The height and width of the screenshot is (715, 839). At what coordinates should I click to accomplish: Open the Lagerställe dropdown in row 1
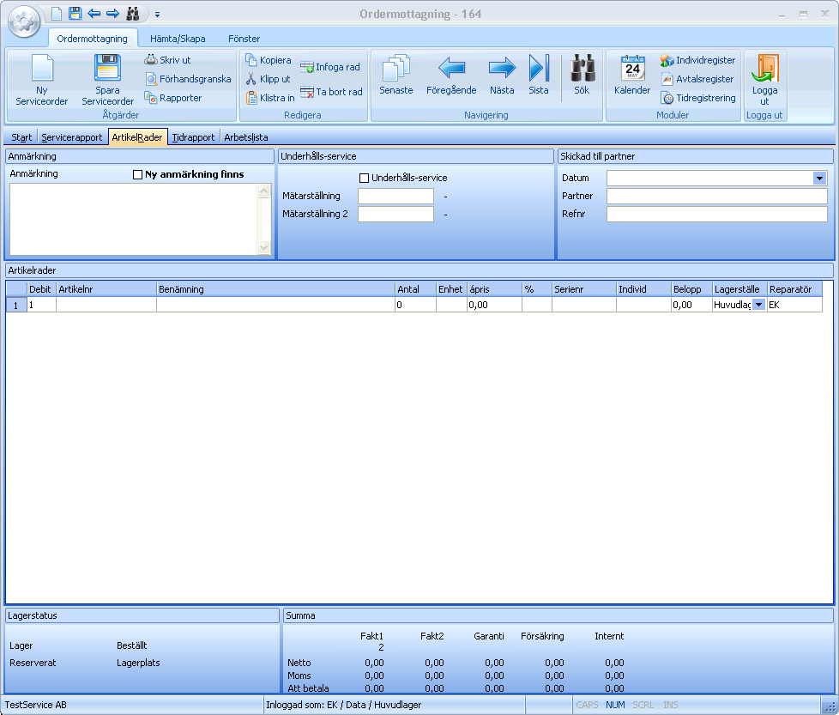[758, 305]
